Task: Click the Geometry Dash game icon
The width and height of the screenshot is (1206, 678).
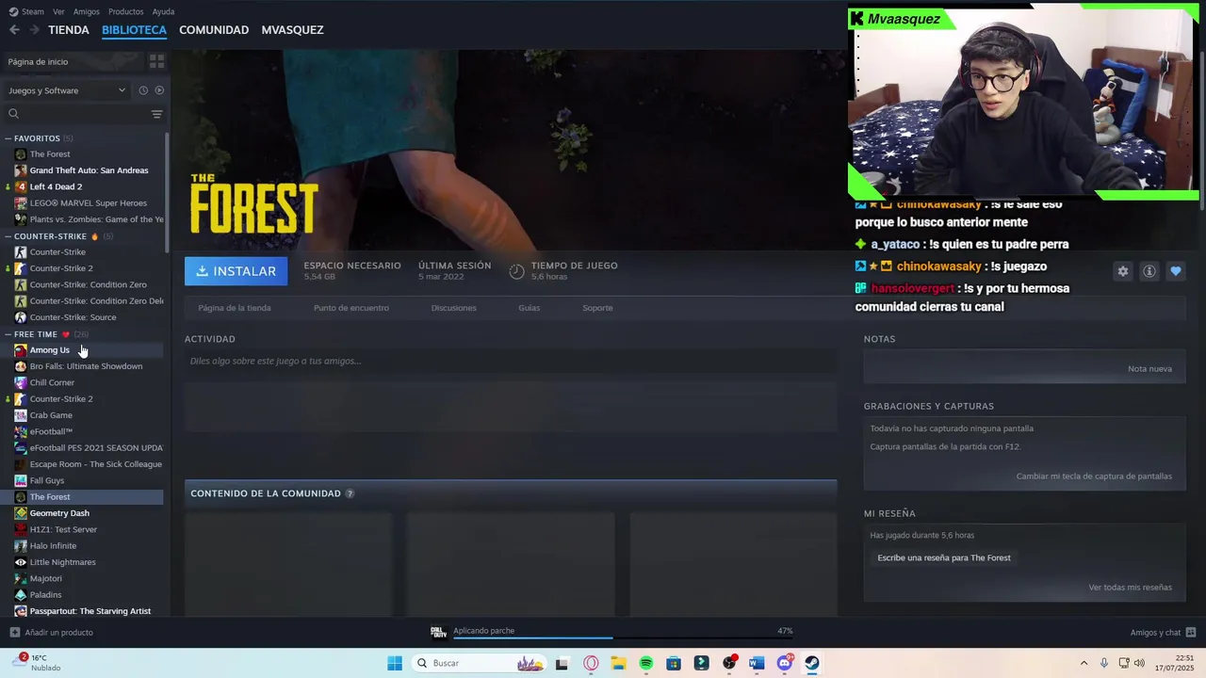Action: (x=21, y=513)
